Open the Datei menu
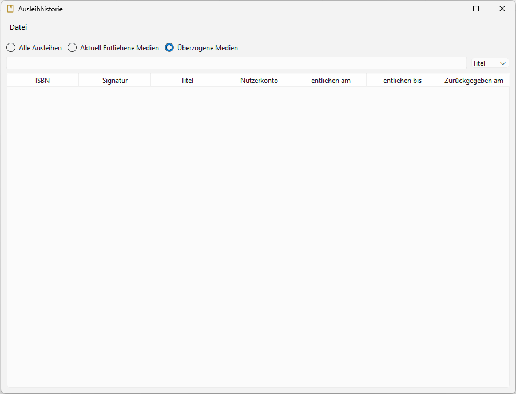 click(x=18, y=27)
